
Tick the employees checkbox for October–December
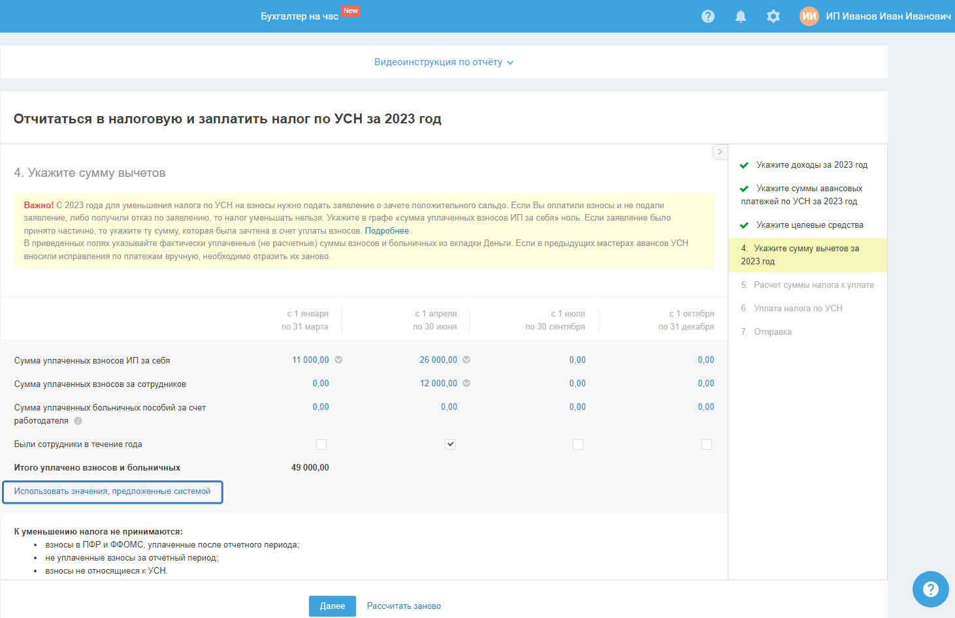click(707, 444)
